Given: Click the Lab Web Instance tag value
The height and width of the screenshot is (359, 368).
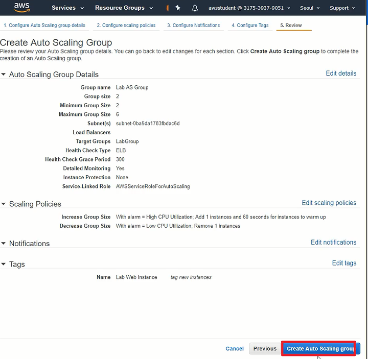Looking at the screenshot, I should [136, 277].
